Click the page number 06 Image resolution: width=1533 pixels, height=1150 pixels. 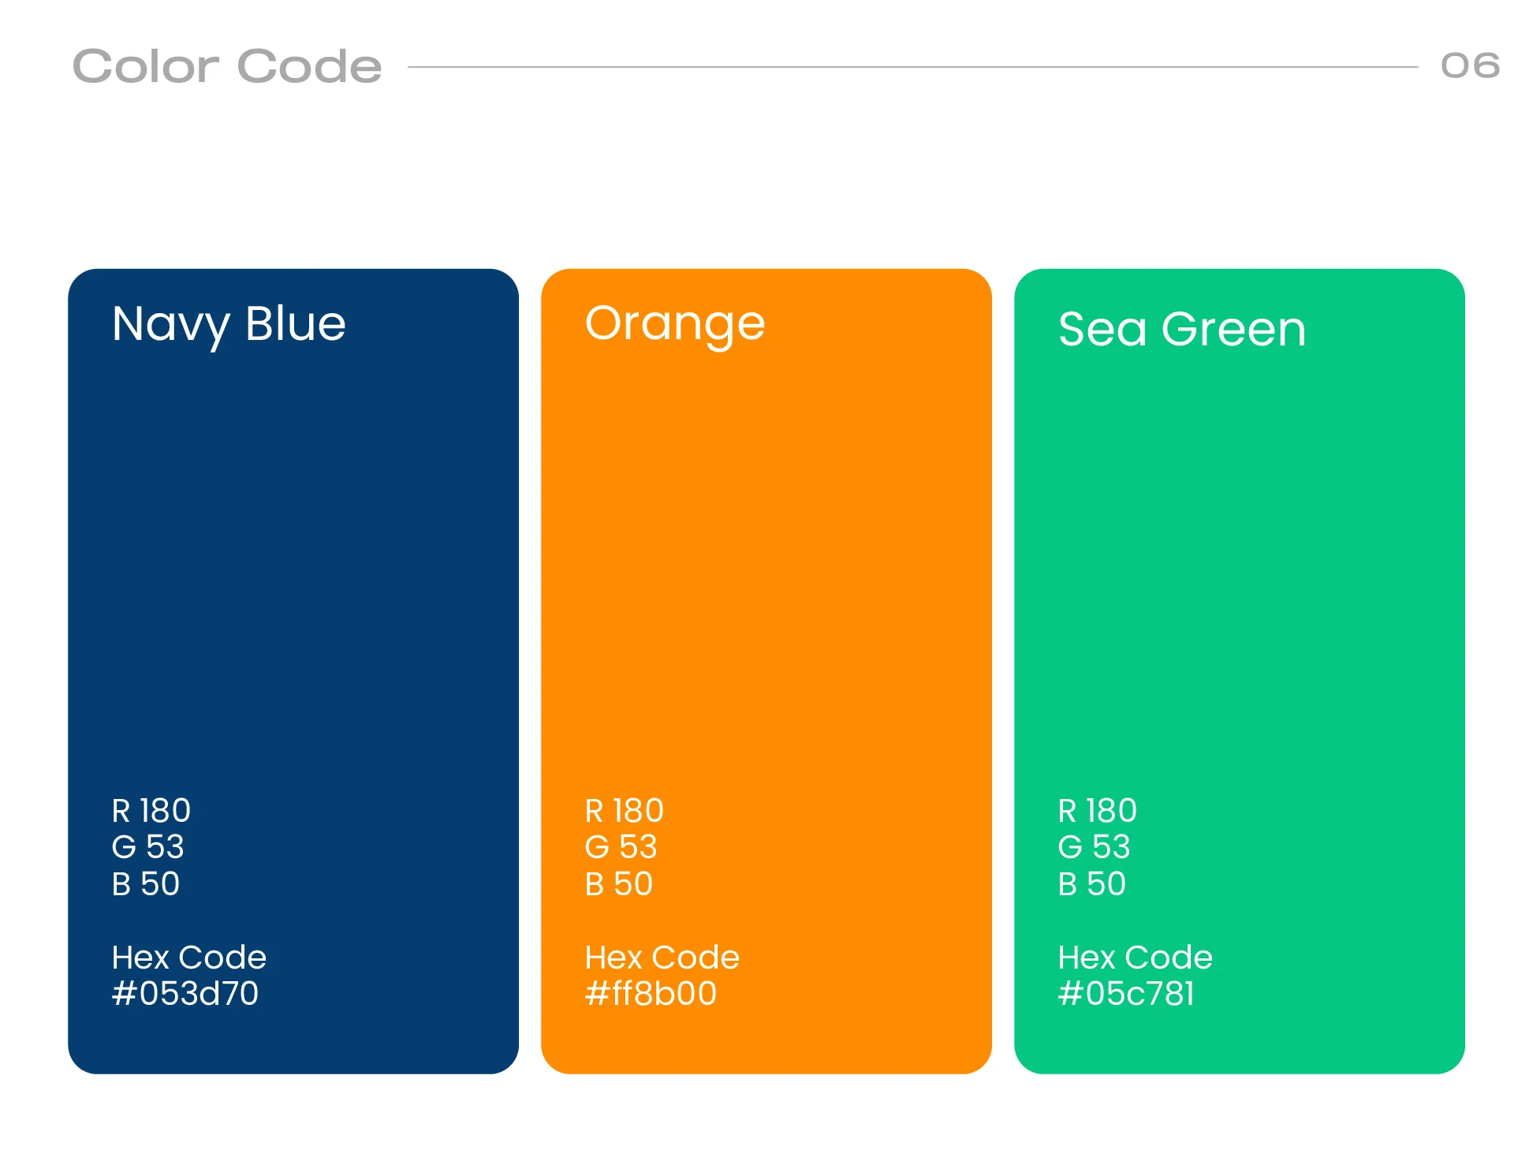pos(1470,65)
